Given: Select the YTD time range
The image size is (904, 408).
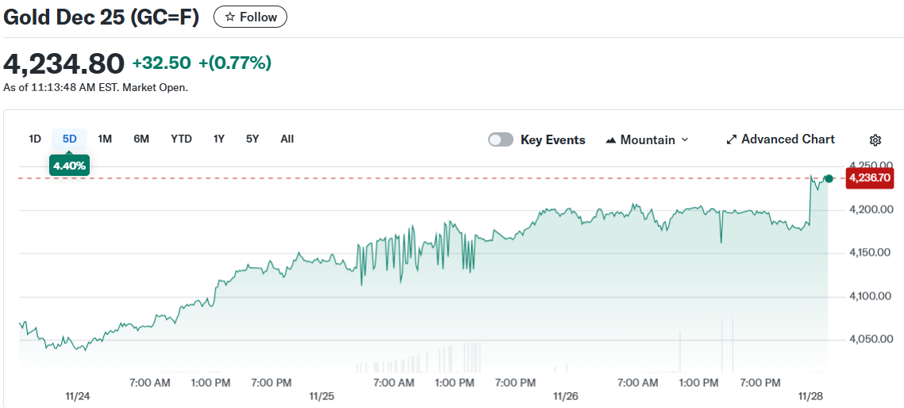Looking at the screenshot, I should click(x=181, y=139).
